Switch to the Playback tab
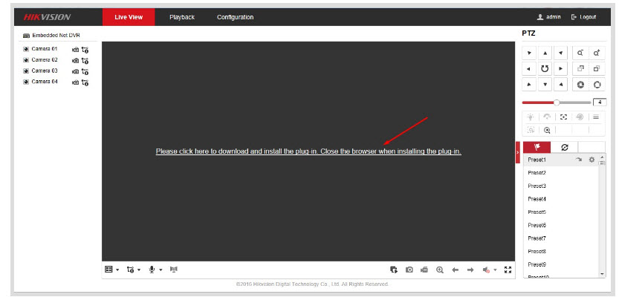Screen dimensions: 619x300 (x=182, y=17)
